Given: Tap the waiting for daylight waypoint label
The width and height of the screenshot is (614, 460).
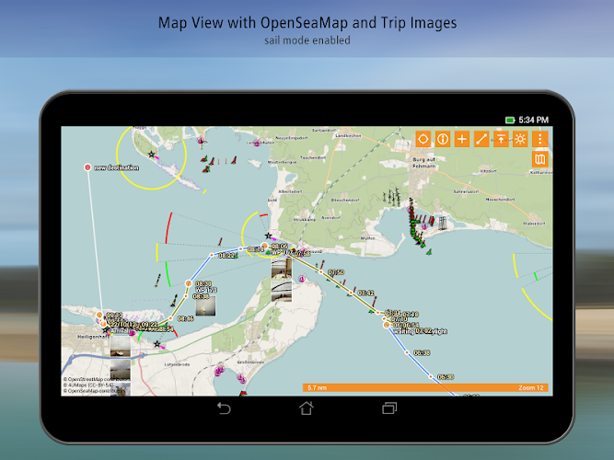Looking at the screenshot, I should click(x=420, y=331).
